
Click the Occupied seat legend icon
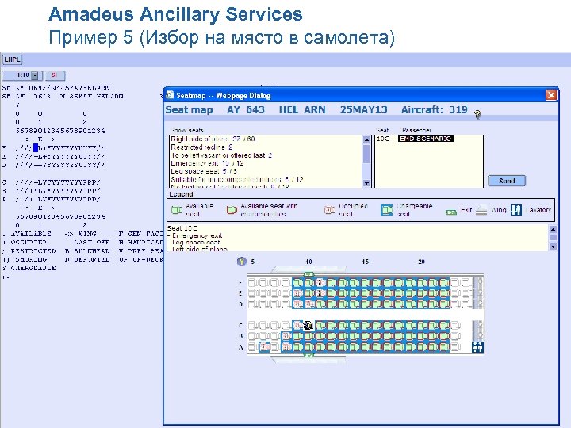click(329, 210)
